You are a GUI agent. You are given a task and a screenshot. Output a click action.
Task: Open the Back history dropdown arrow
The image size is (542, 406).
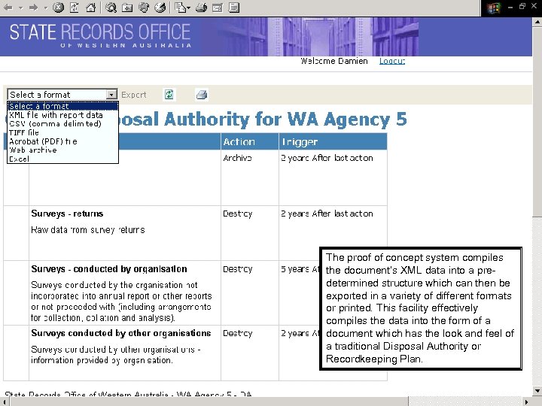click(20, 8)
